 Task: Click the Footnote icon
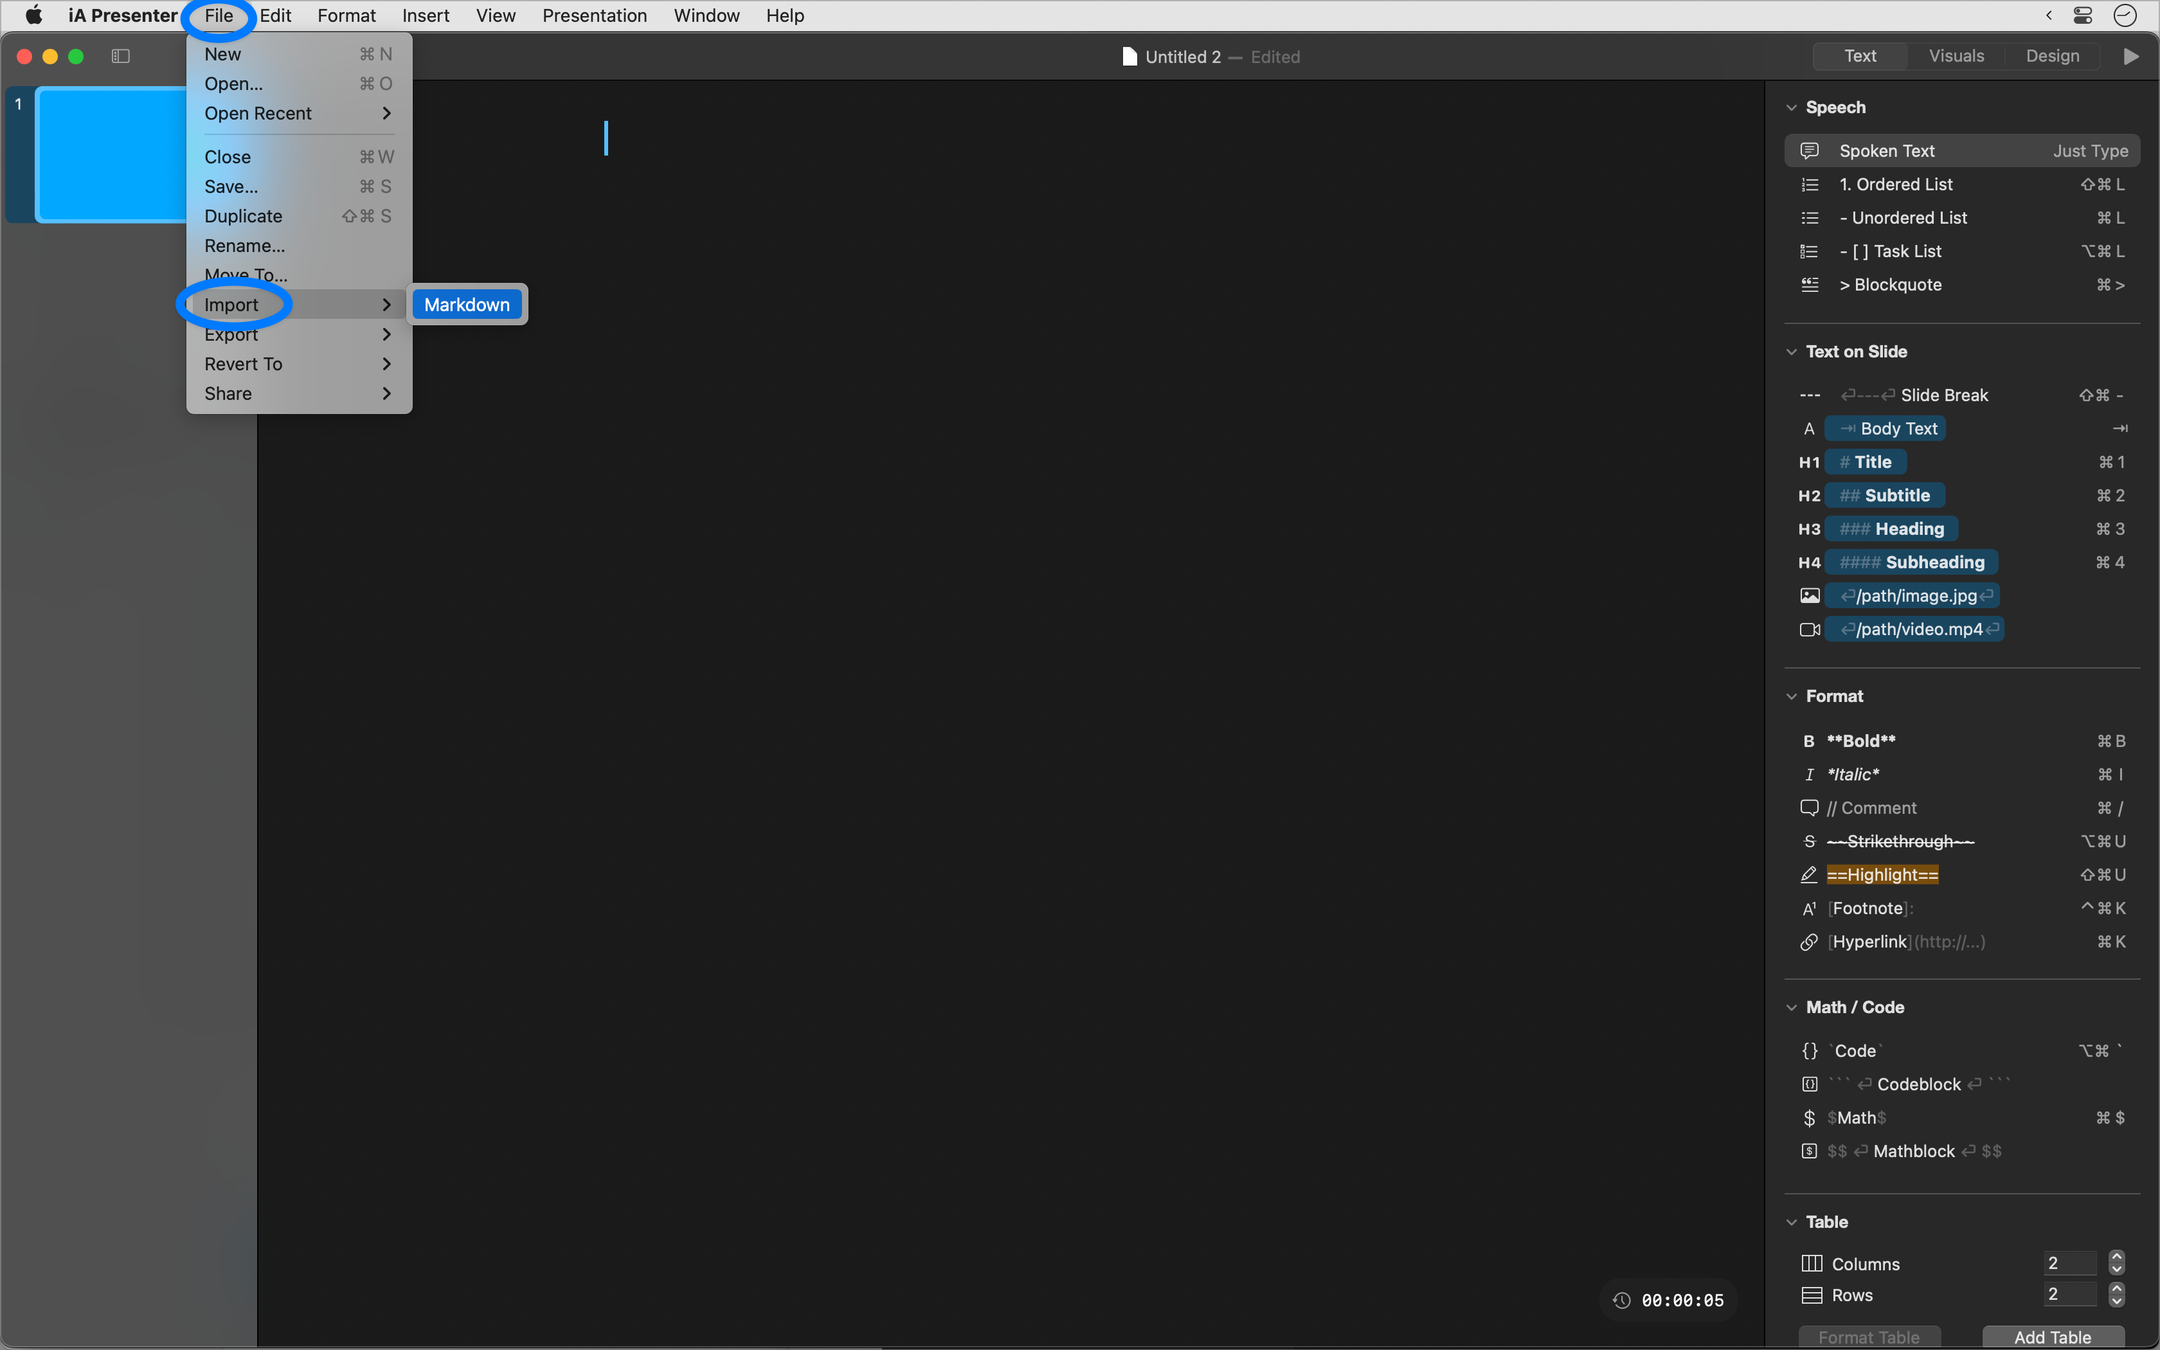coord(1808,909)
